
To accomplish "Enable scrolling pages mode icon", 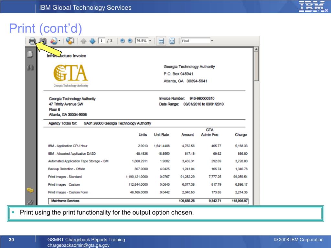I will point(161,41).
